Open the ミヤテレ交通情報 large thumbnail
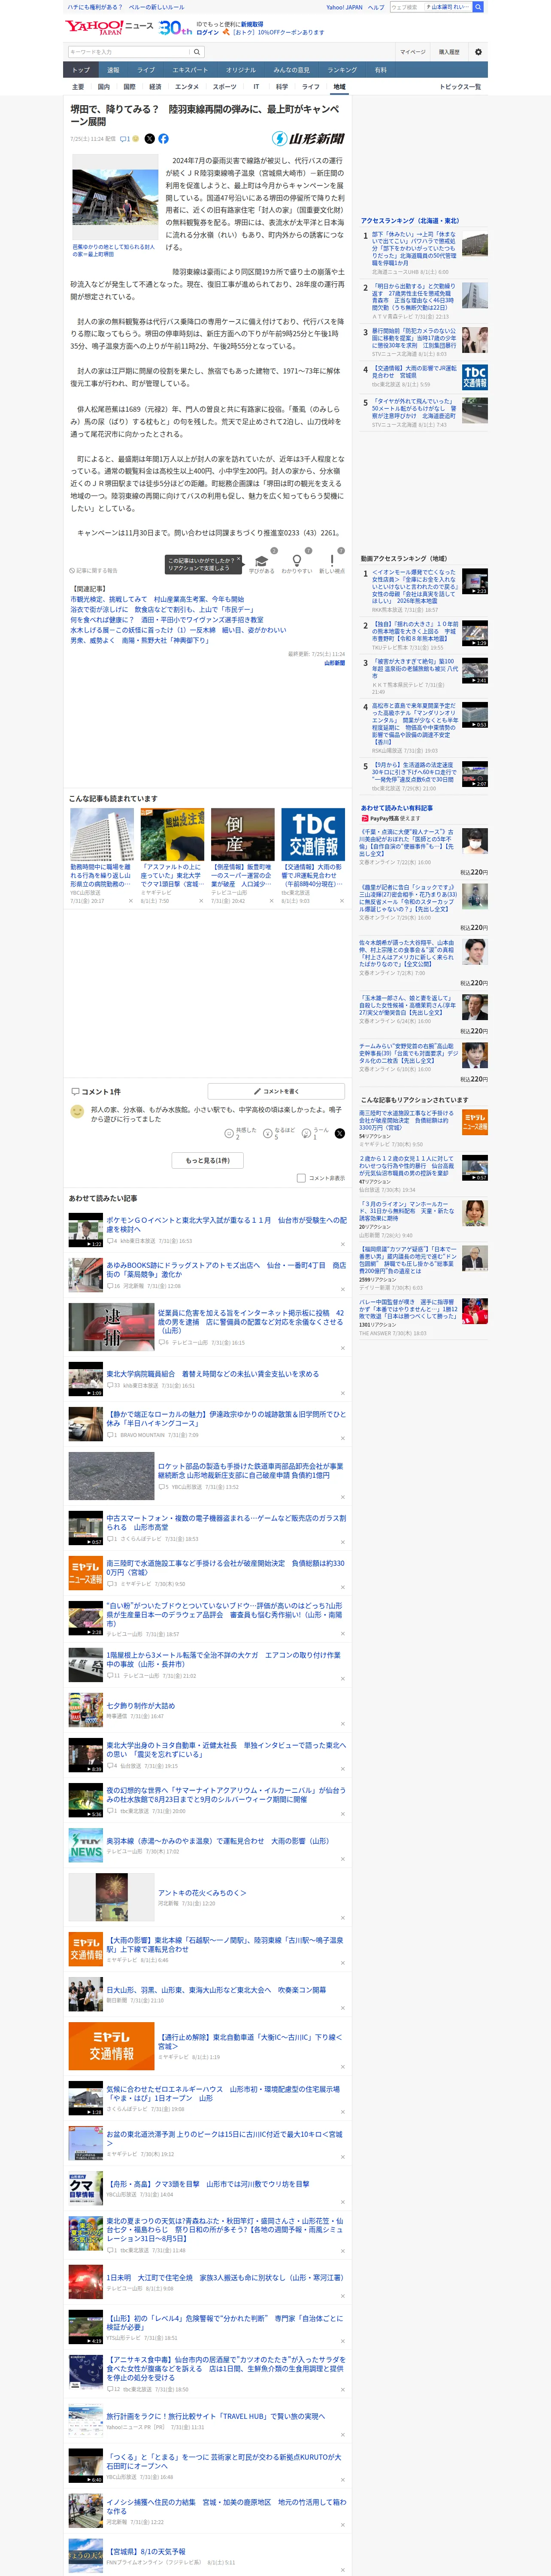The height and width of the screenshot is (2576, 551). [111, 2046]
